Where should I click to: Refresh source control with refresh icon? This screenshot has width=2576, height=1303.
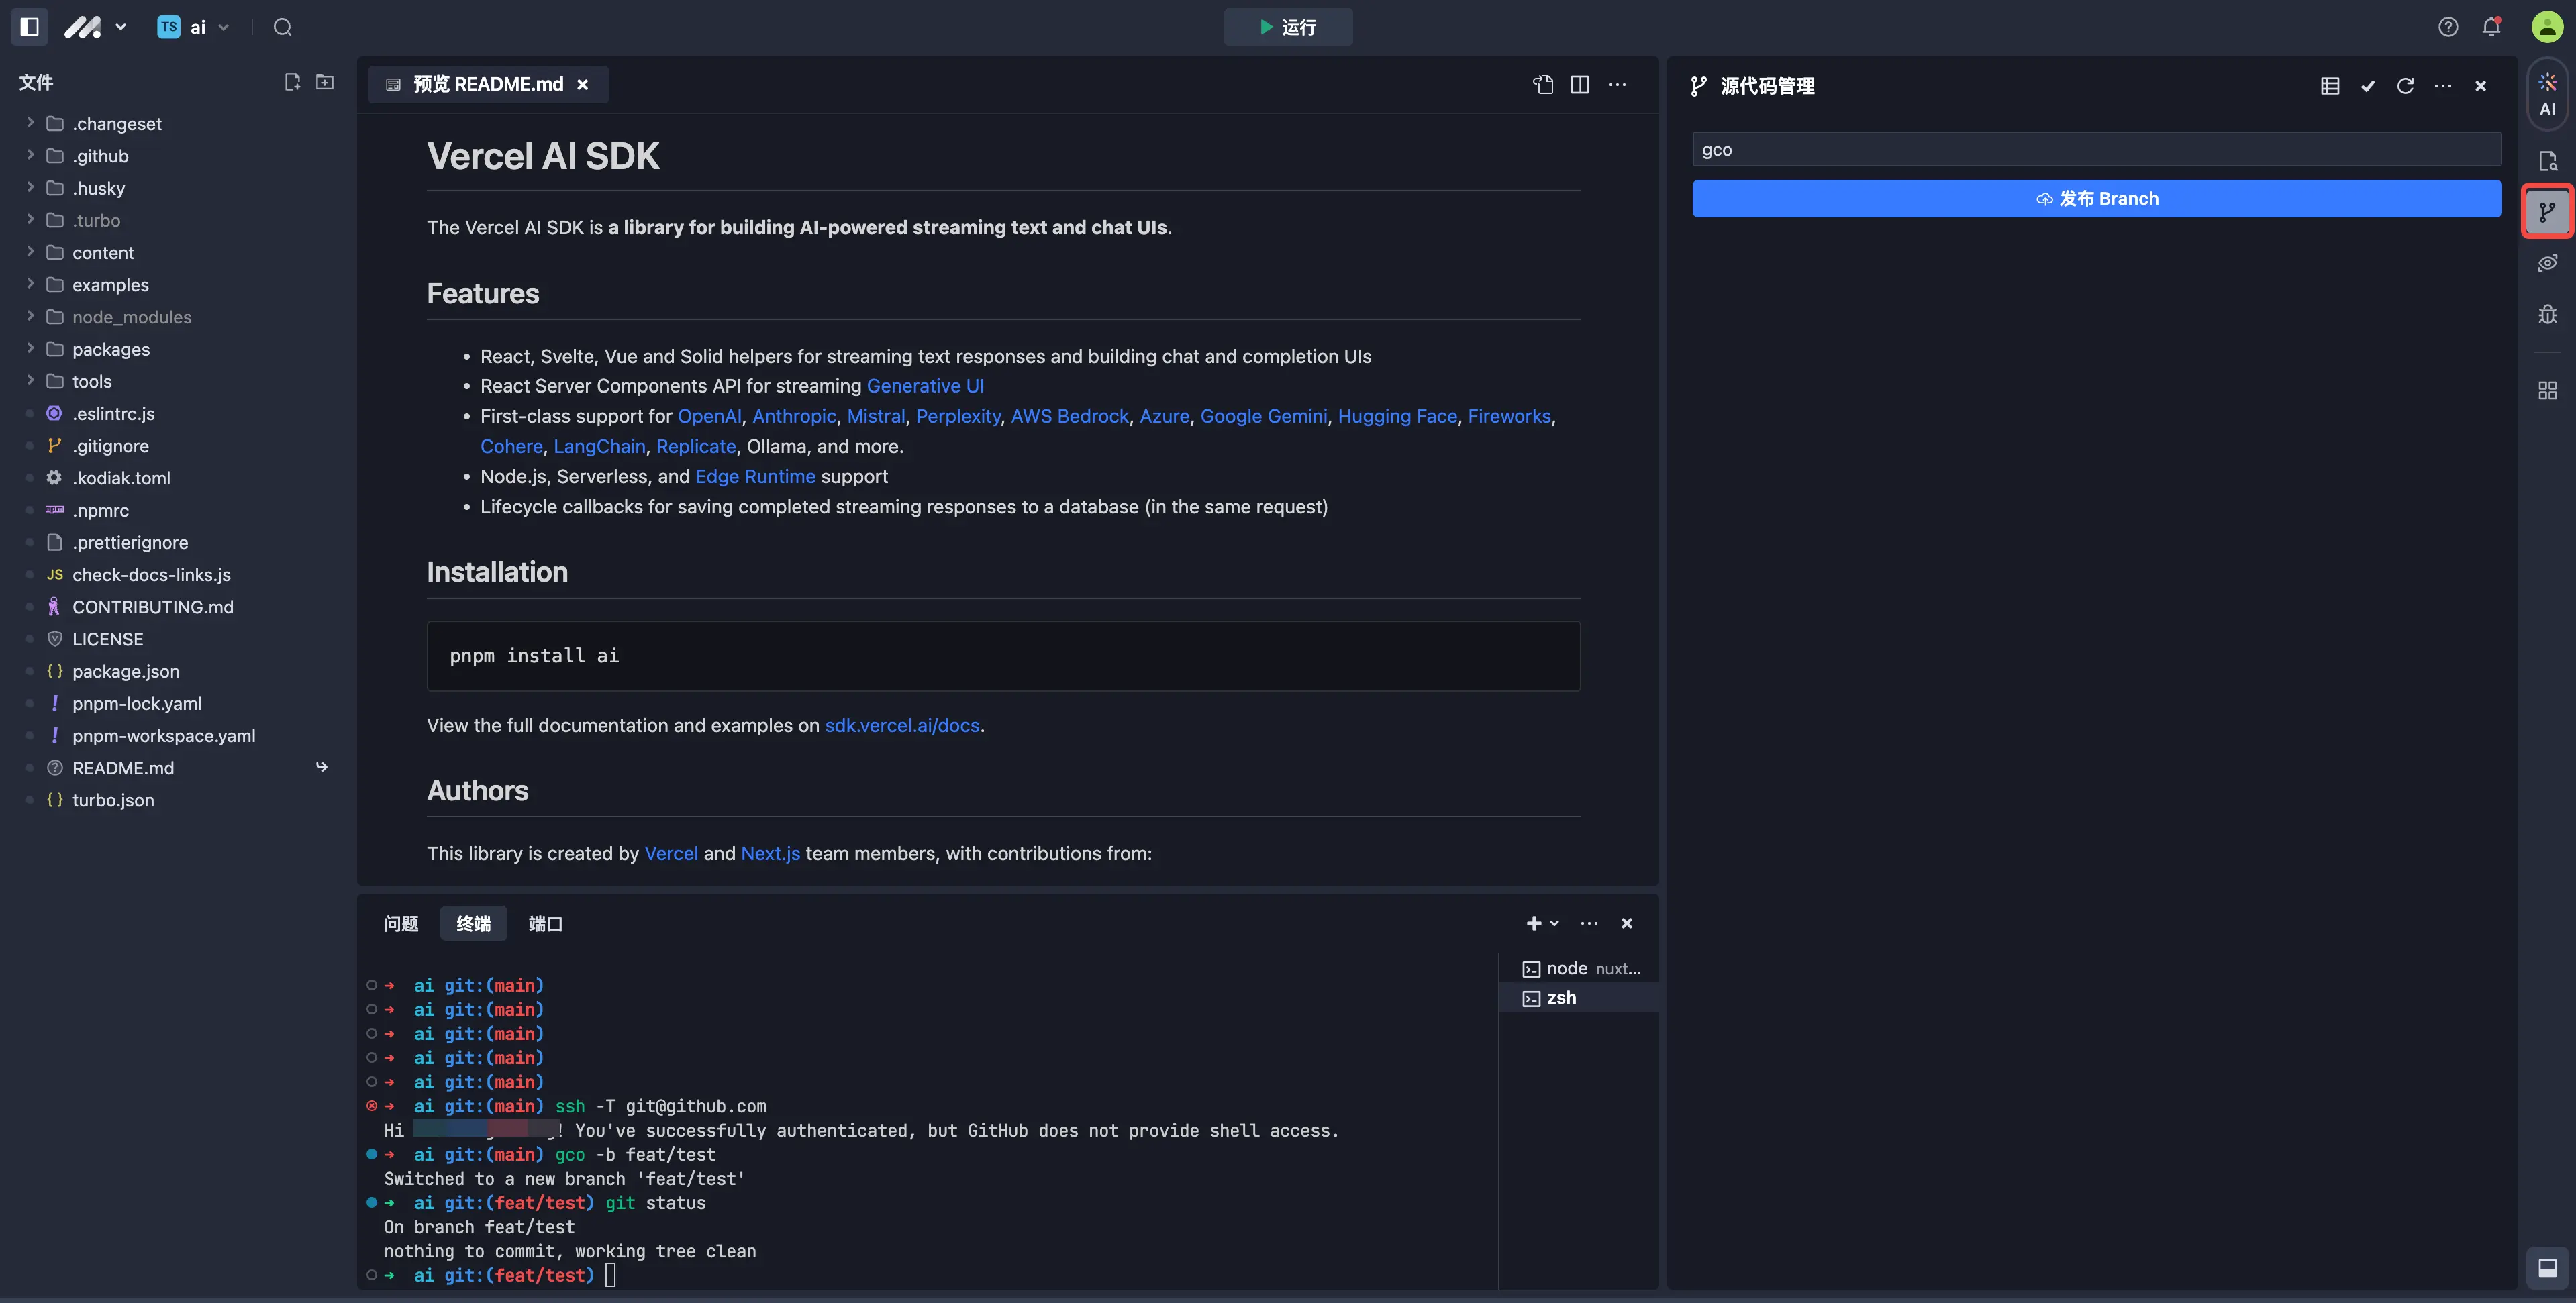coord(2405,86)
